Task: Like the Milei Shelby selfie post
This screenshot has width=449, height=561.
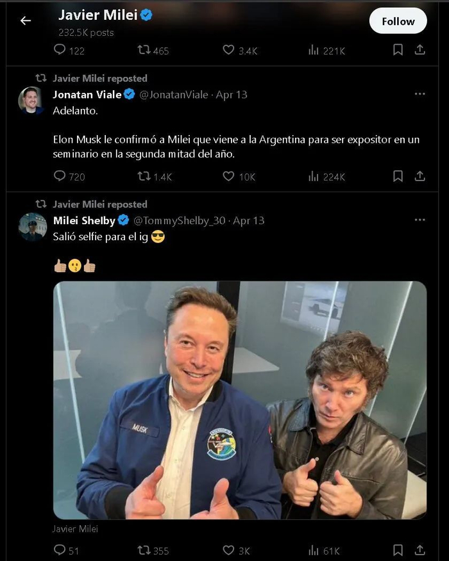Action: (228, 550)
